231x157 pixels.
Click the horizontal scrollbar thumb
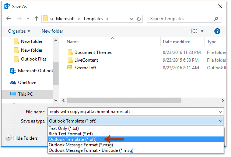pos(124,101)
